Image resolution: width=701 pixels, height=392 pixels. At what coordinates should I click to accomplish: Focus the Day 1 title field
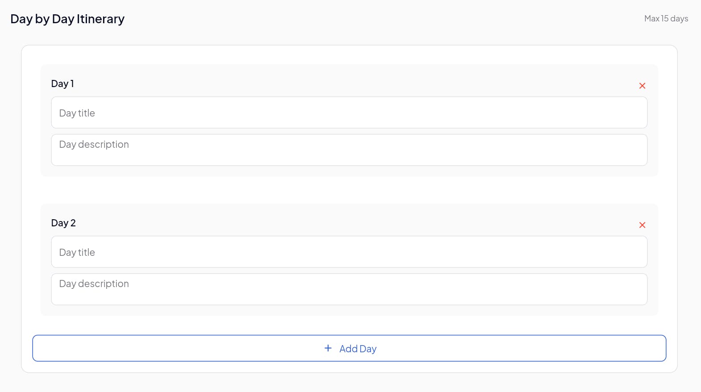click(x=349, y=113)
